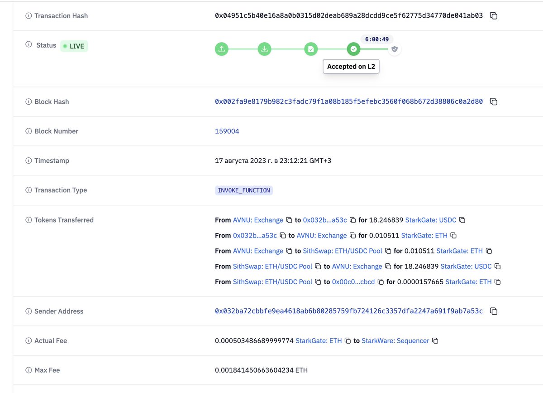Copy the transaction hash
The width and height of the screenshot is (543, 393).
pos(494,16)
